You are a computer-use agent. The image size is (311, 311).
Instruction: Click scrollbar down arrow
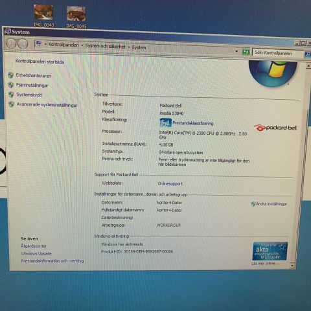(x=292, y=265)
